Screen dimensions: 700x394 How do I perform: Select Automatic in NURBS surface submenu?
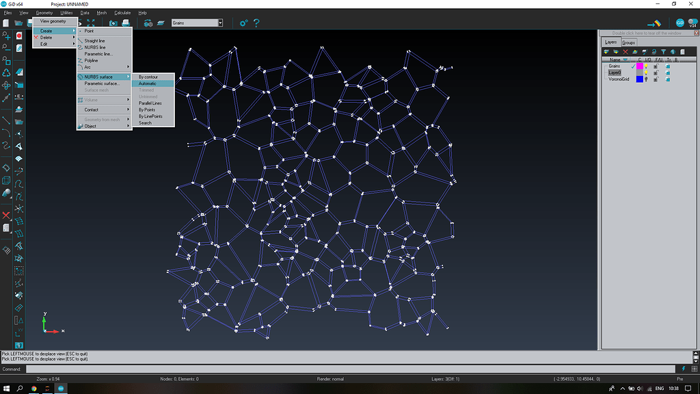pos(148,83)
